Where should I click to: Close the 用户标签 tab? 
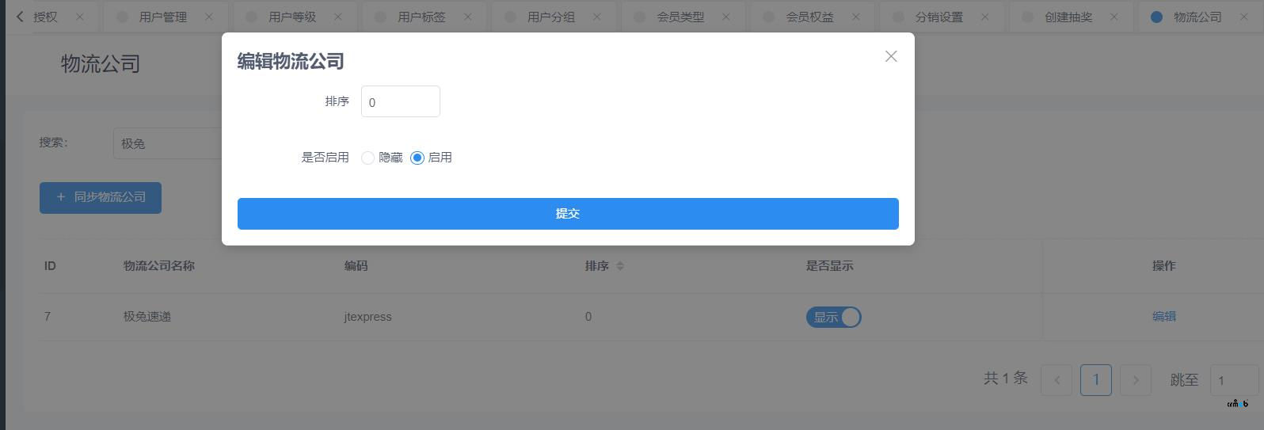click(x=467, y=17)
